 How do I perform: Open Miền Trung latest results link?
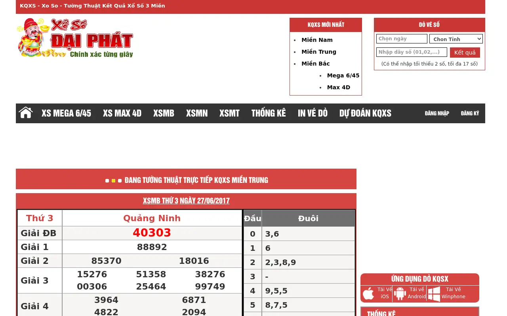pyautogui.click(x=319, y=52)
